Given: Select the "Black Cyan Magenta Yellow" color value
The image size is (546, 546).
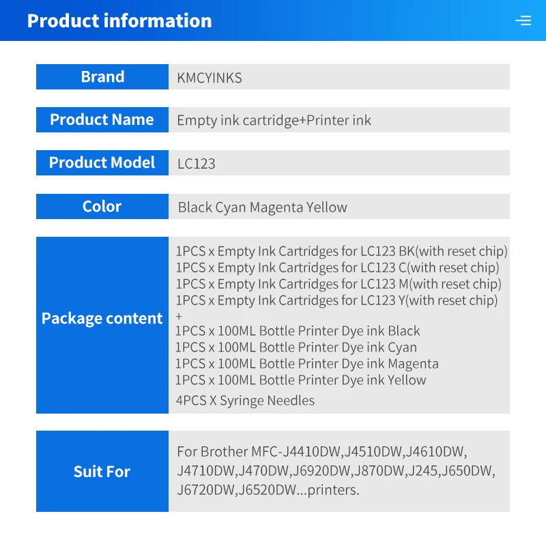Looking at the screenshot, I should tap(263, 207).
